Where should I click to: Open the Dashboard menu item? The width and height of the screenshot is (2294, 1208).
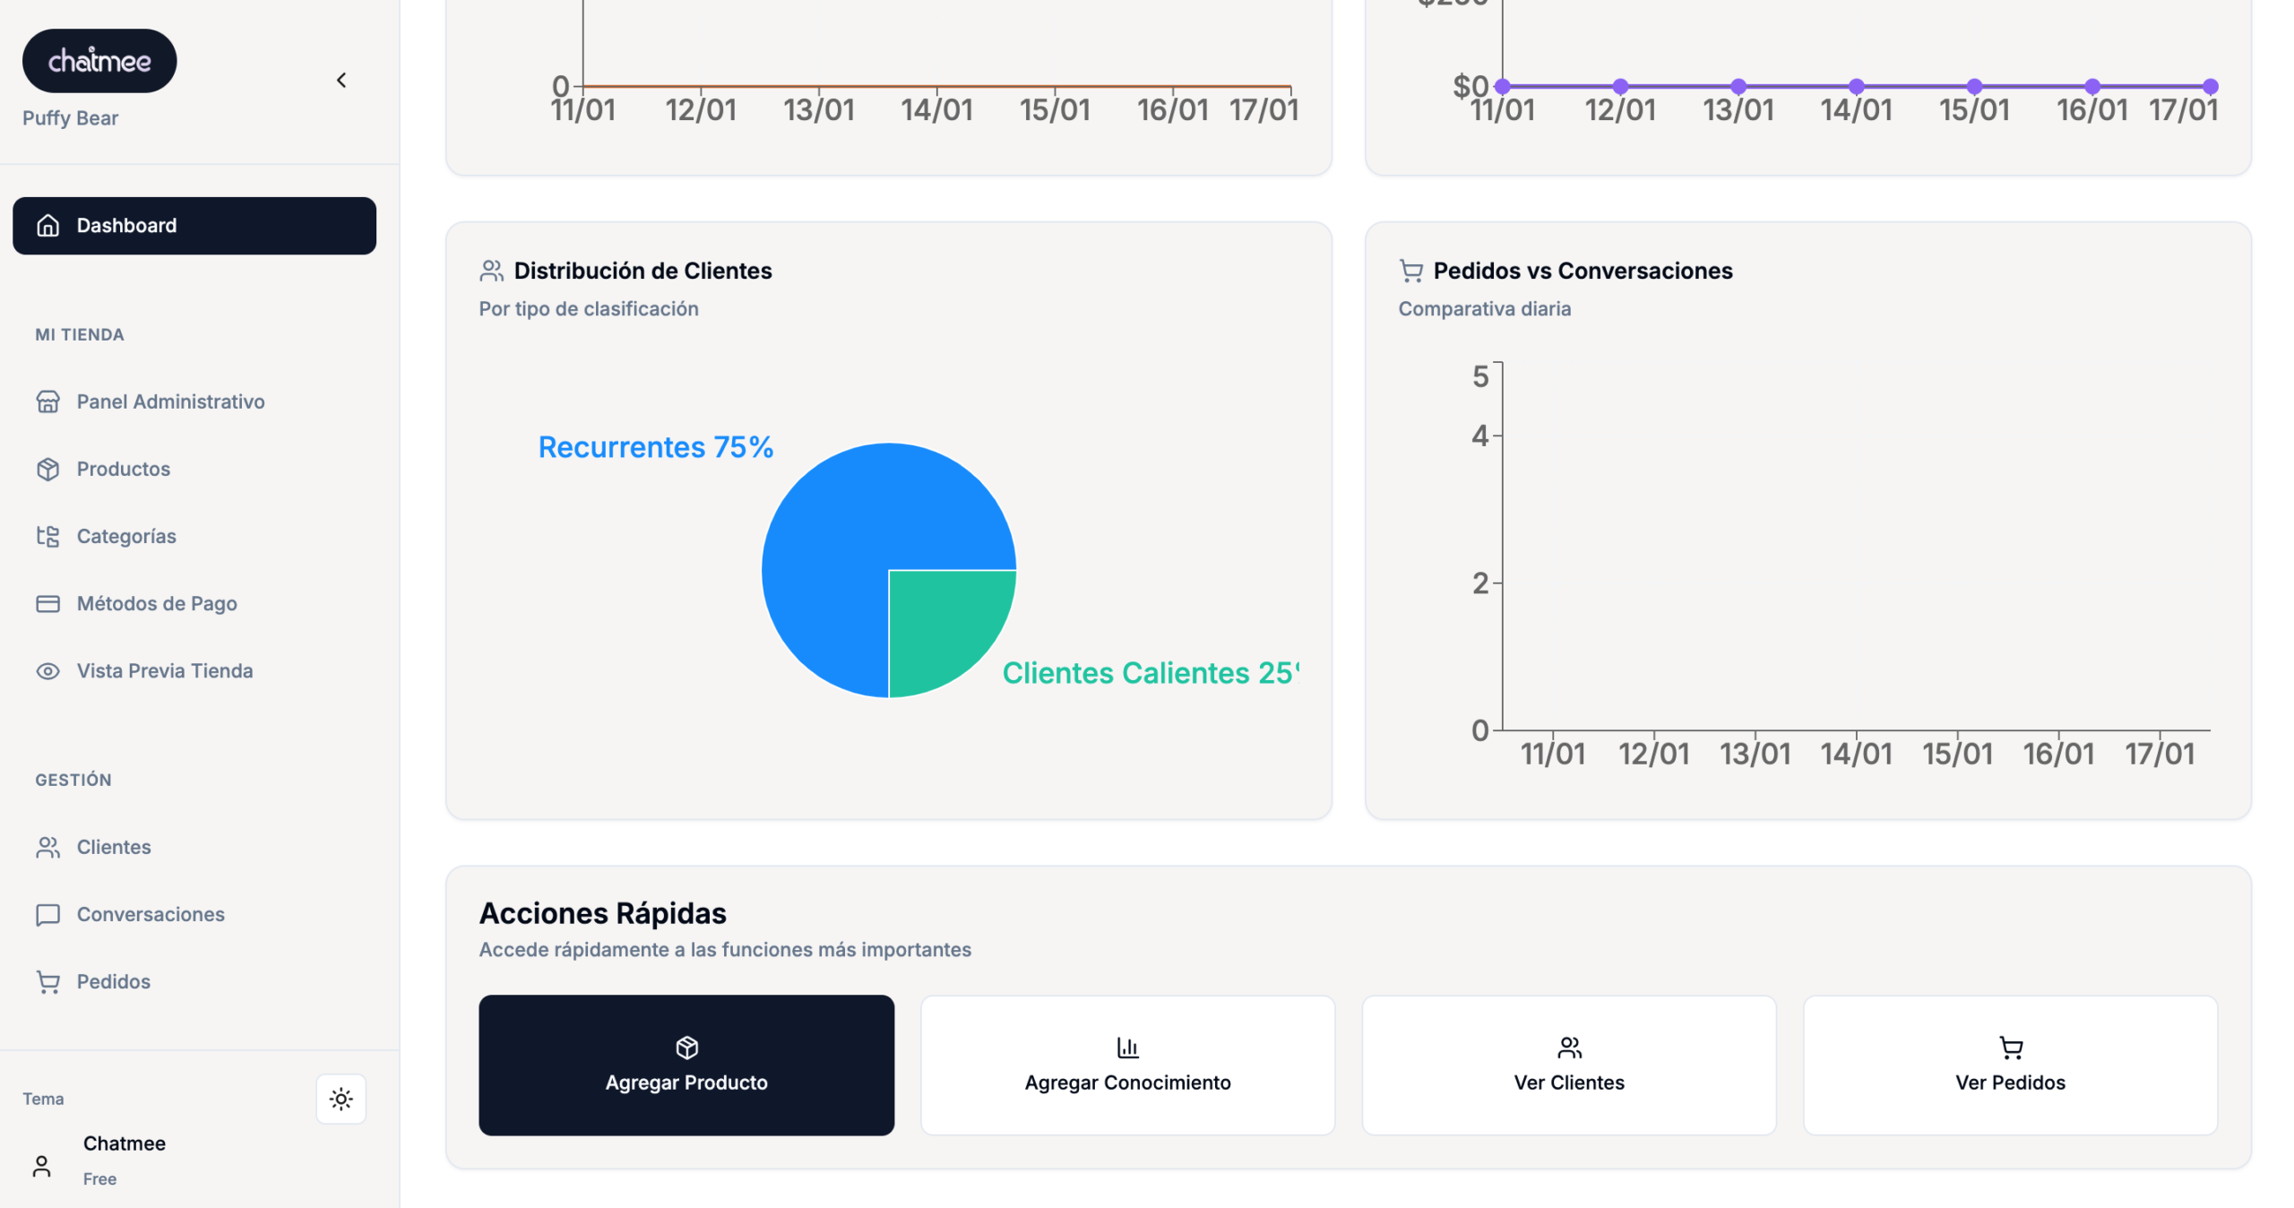[x=194, y=226]
